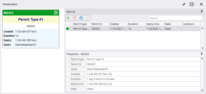This screenshot has width=206, height=94.
Task: Sort by Created column header
Action: point(118,24)
